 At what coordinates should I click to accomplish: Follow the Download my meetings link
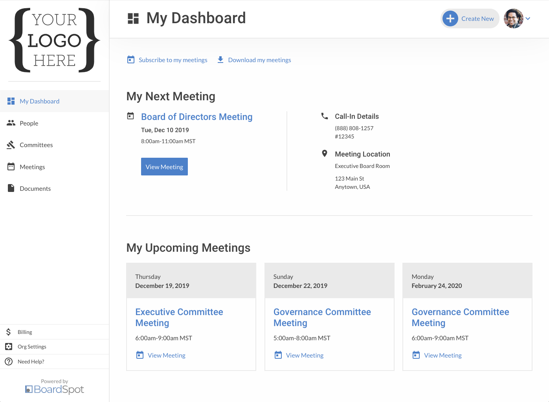coord(259,60)
